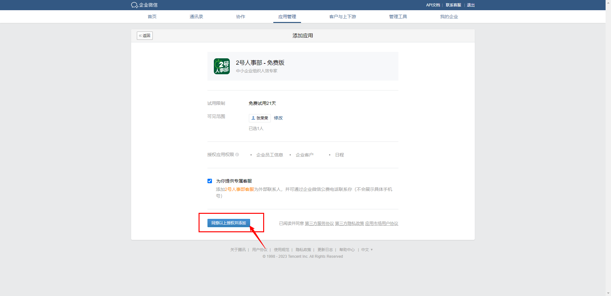The width and height of the screenshot is (611, 296).
Task: Go to the 我的企业 tab
Action: (449, 17)
